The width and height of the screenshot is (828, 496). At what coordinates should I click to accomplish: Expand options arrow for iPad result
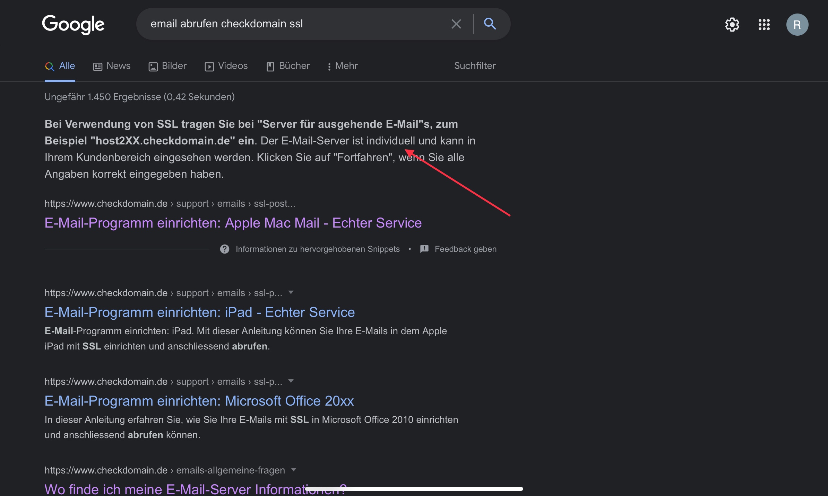pos(291,293)
